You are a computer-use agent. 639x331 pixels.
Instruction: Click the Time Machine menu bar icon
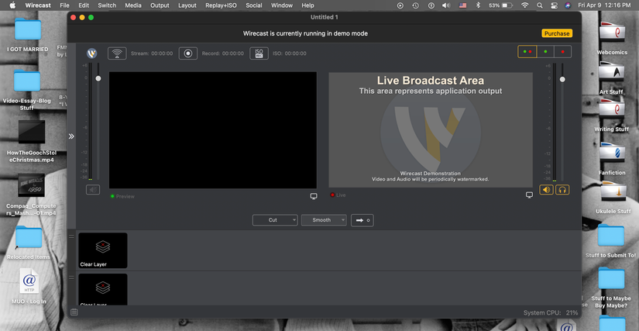tap(415, 5)
